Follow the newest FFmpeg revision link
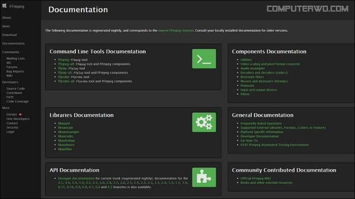Viewport: 355px width, 199px height. click(x=176, y=30)
